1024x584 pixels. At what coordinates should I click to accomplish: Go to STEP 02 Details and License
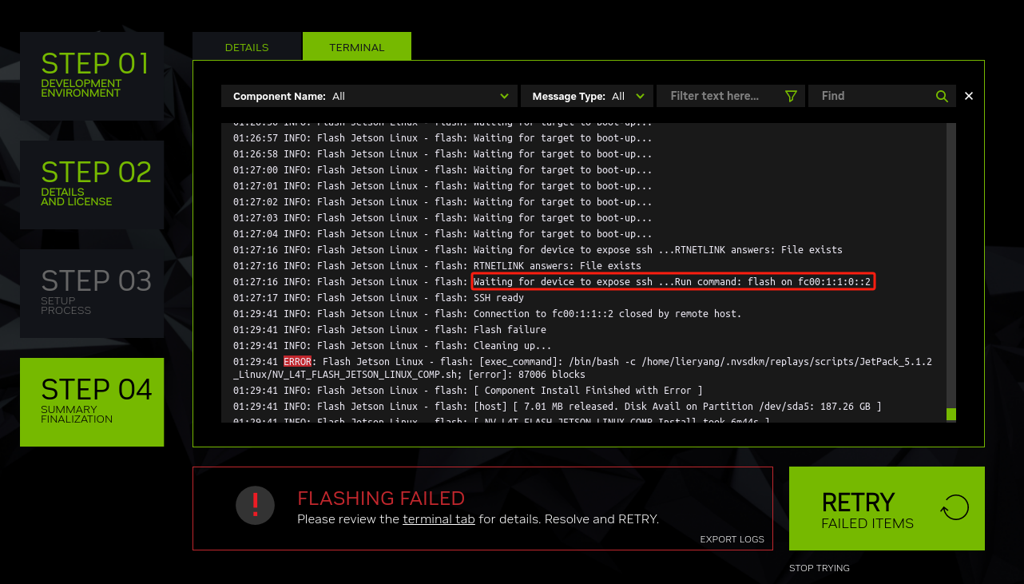tap(92, 185)
